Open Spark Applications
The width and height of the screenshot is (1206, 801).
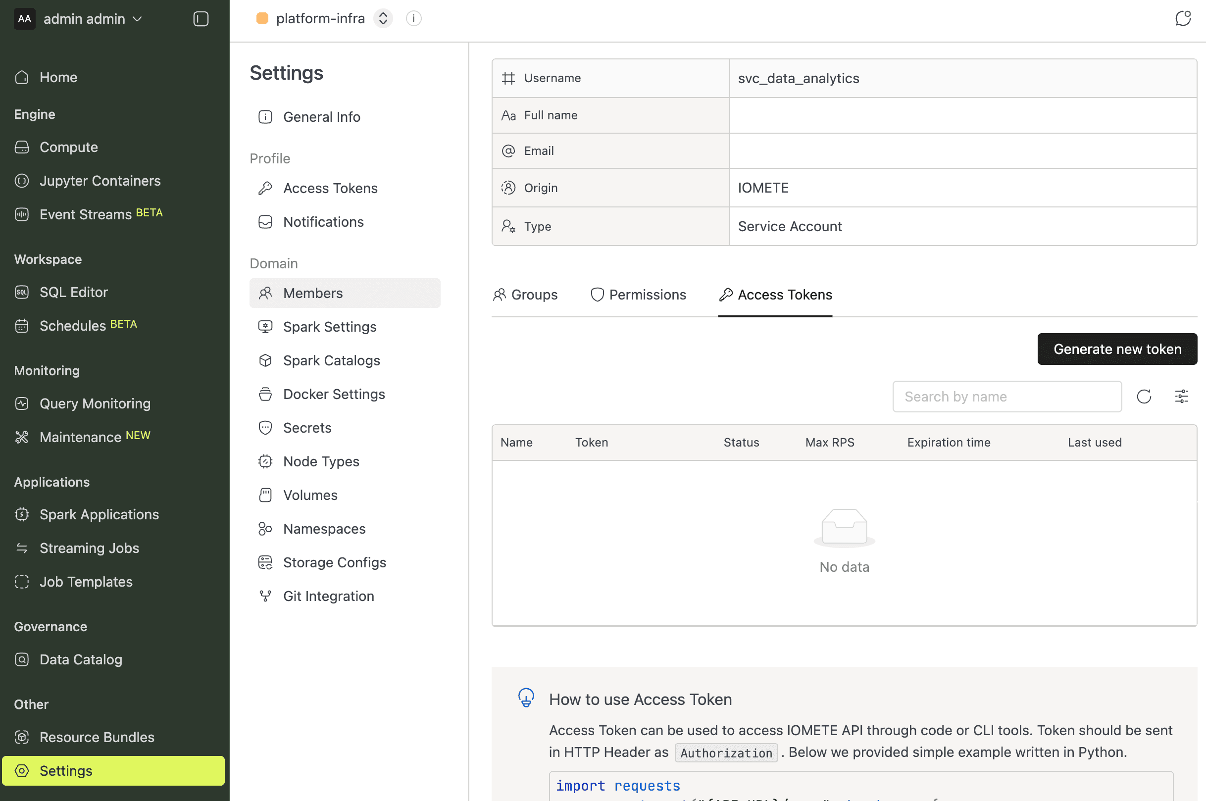click(99, 514)
